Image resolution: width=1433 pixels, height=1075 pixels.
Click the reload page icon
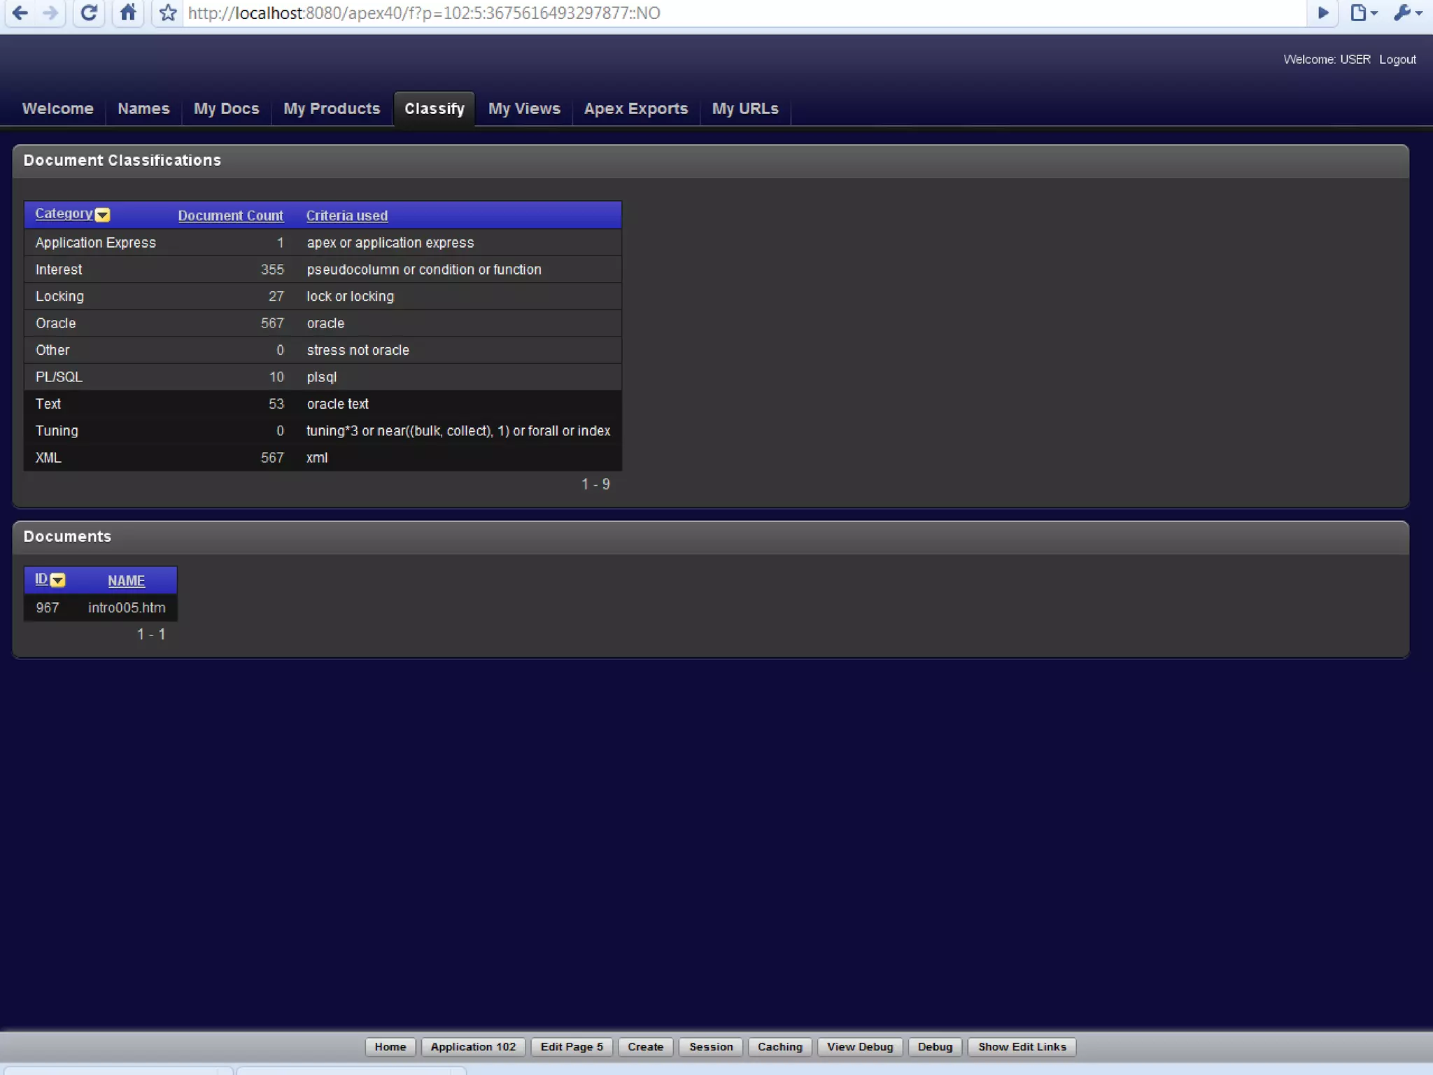[x=89, y=13]
